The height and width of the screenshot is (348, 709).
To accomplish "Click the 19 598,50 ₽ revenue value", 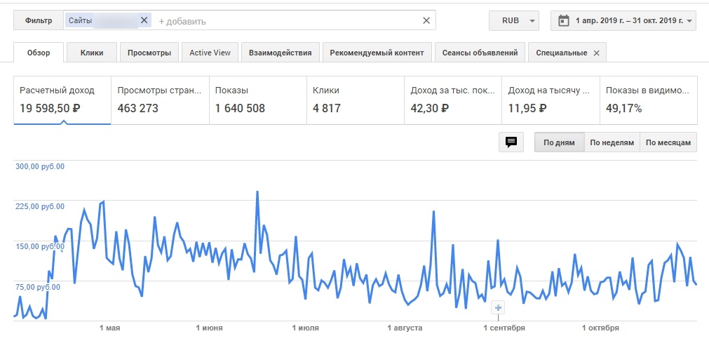I will [50, 109].
